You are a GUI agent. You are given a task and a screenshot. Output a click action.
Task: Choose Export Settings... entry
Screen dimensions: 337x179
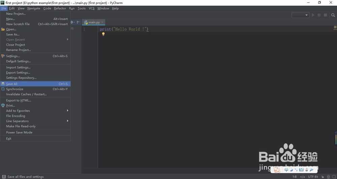click(35, 73)
